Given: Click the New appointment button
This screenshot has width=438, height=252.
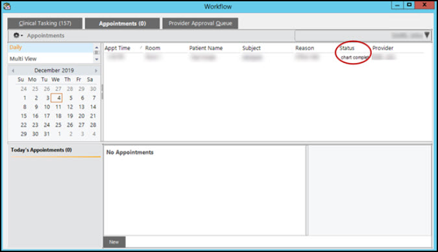Looking at the screenshot, I should (x=114, y=242).
